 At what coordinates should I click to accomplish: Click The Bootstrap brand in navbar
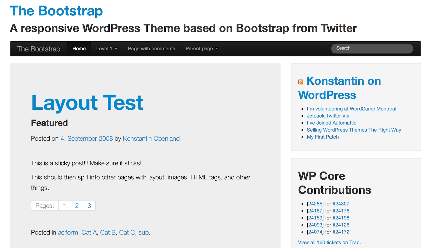coord(39,49)
